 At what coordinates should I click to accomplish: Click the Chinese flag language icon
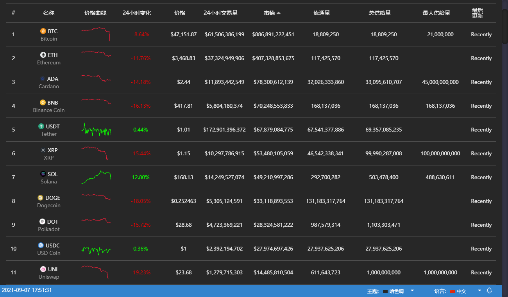453,292
